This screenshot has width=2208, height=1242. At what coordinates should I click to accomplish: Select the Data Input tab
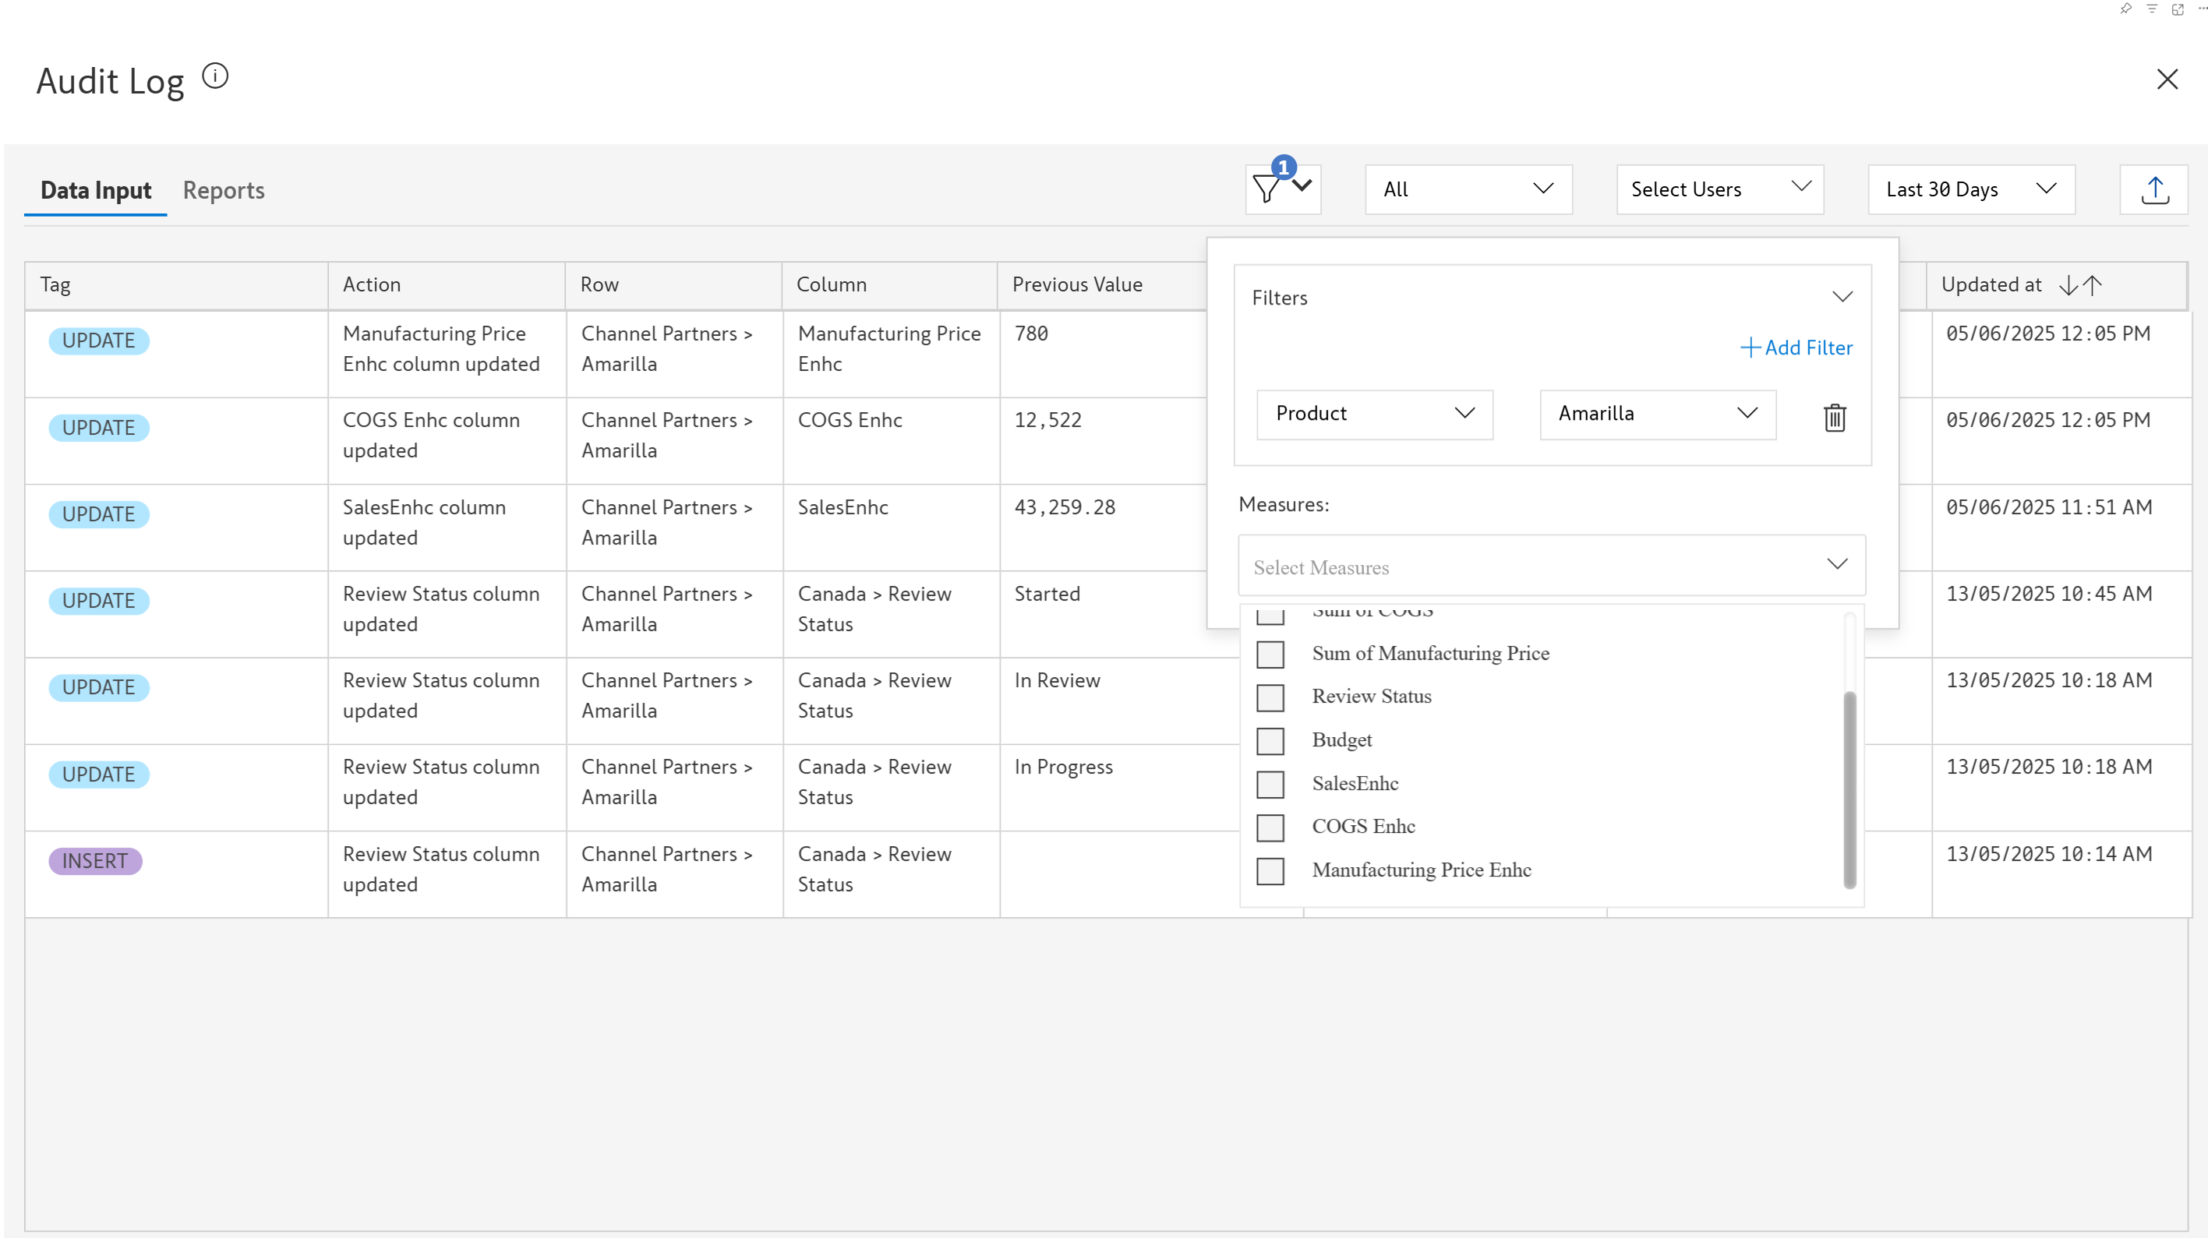click(x=96, y=190)
